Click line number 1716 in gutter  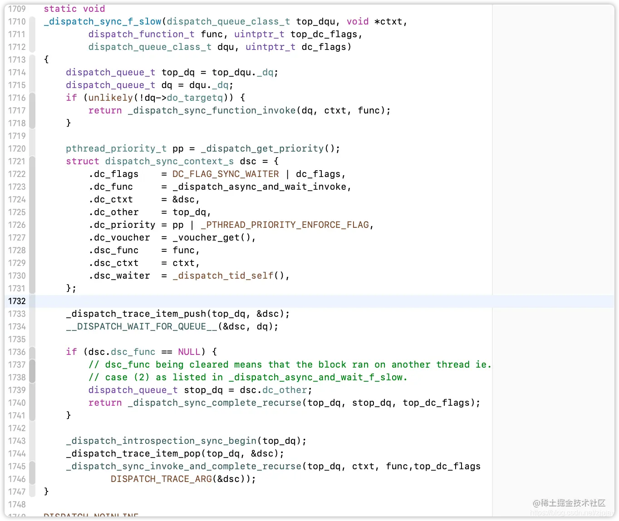(17, 98)
